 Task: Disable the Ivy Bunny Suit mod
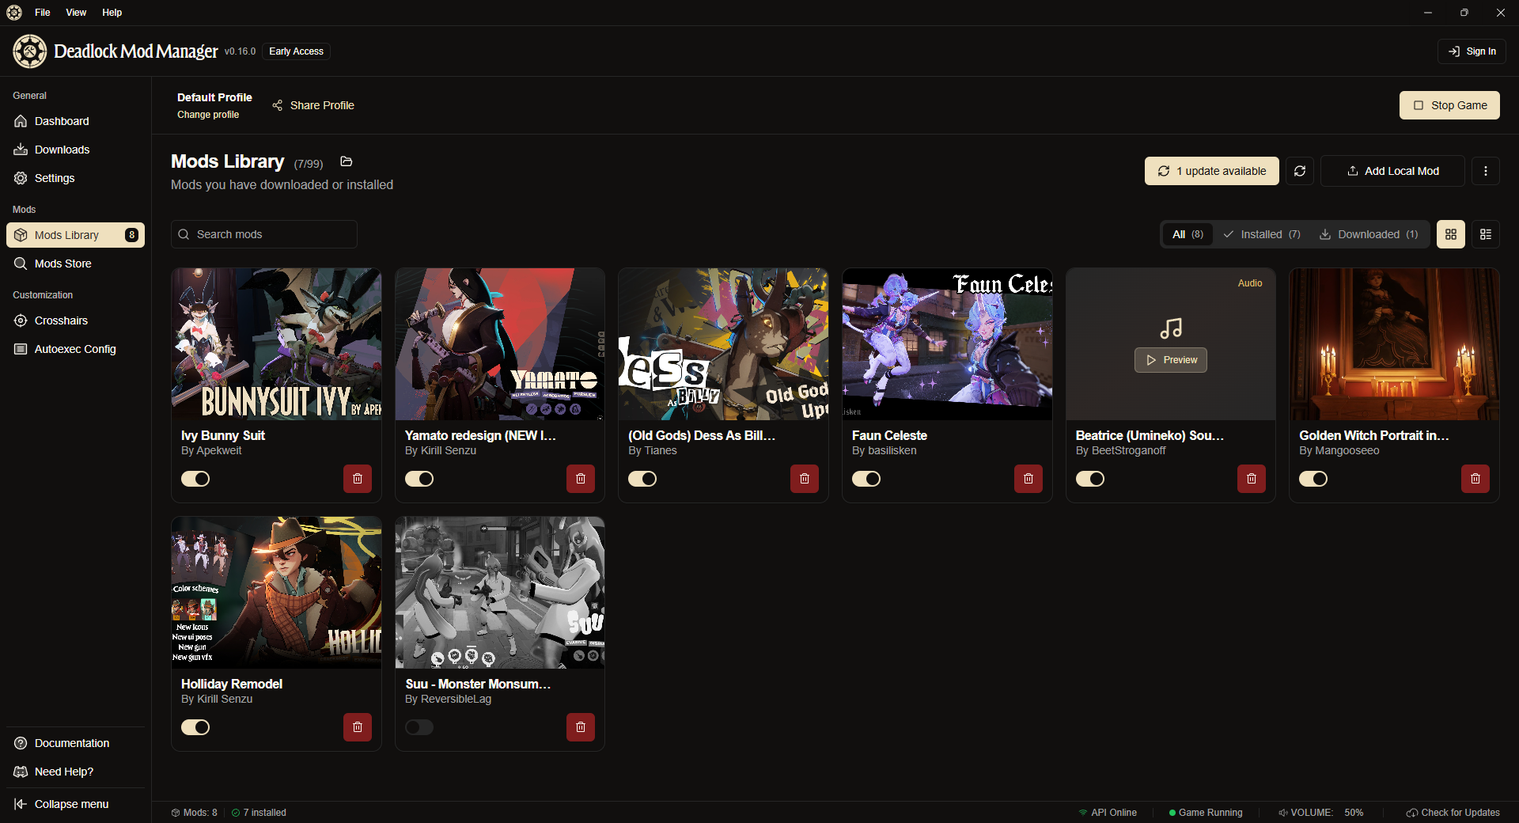click(195, 479)
